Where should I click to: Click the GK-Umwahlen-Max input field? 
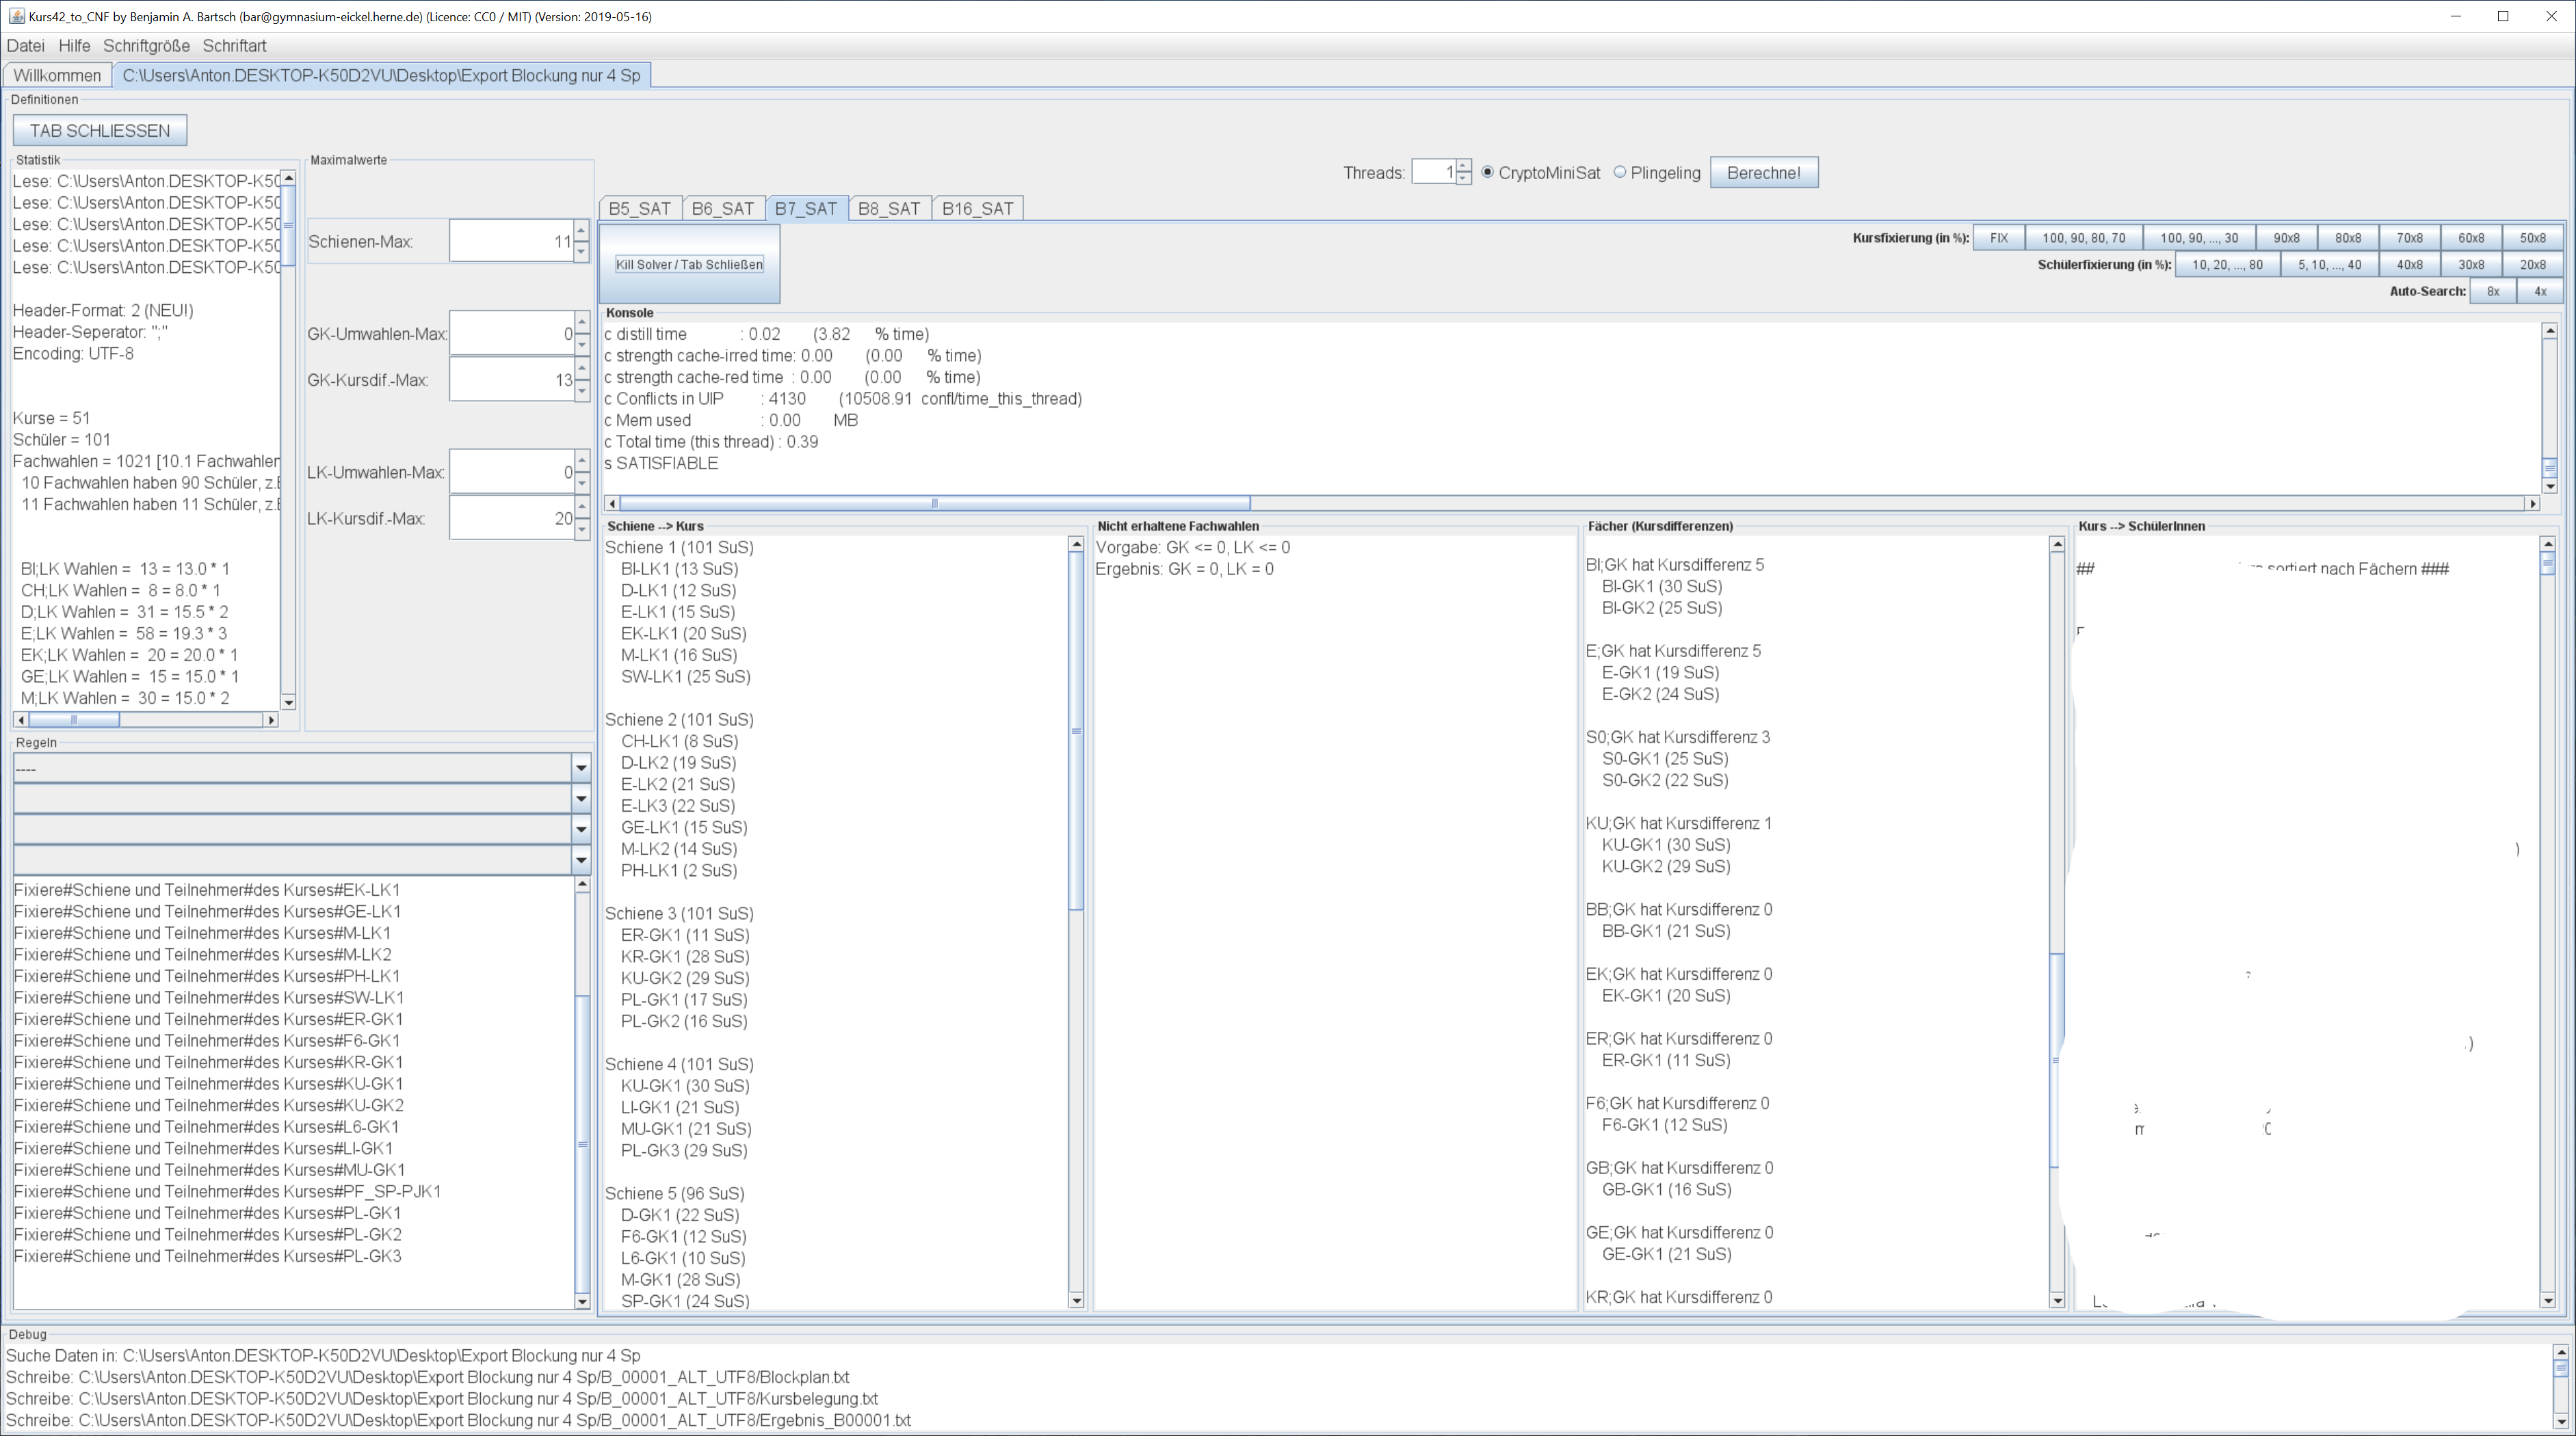pyautogui.click(x=511, y=334)
